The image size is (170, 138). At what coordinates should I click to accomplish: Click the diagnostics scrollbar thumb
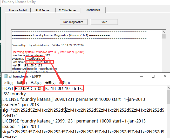(164, 36)
